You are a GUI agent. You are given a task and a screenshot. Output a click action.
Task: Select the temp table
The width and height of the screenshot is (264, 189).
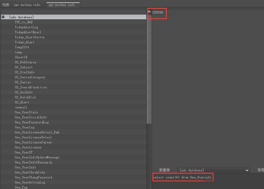(18, 52)
